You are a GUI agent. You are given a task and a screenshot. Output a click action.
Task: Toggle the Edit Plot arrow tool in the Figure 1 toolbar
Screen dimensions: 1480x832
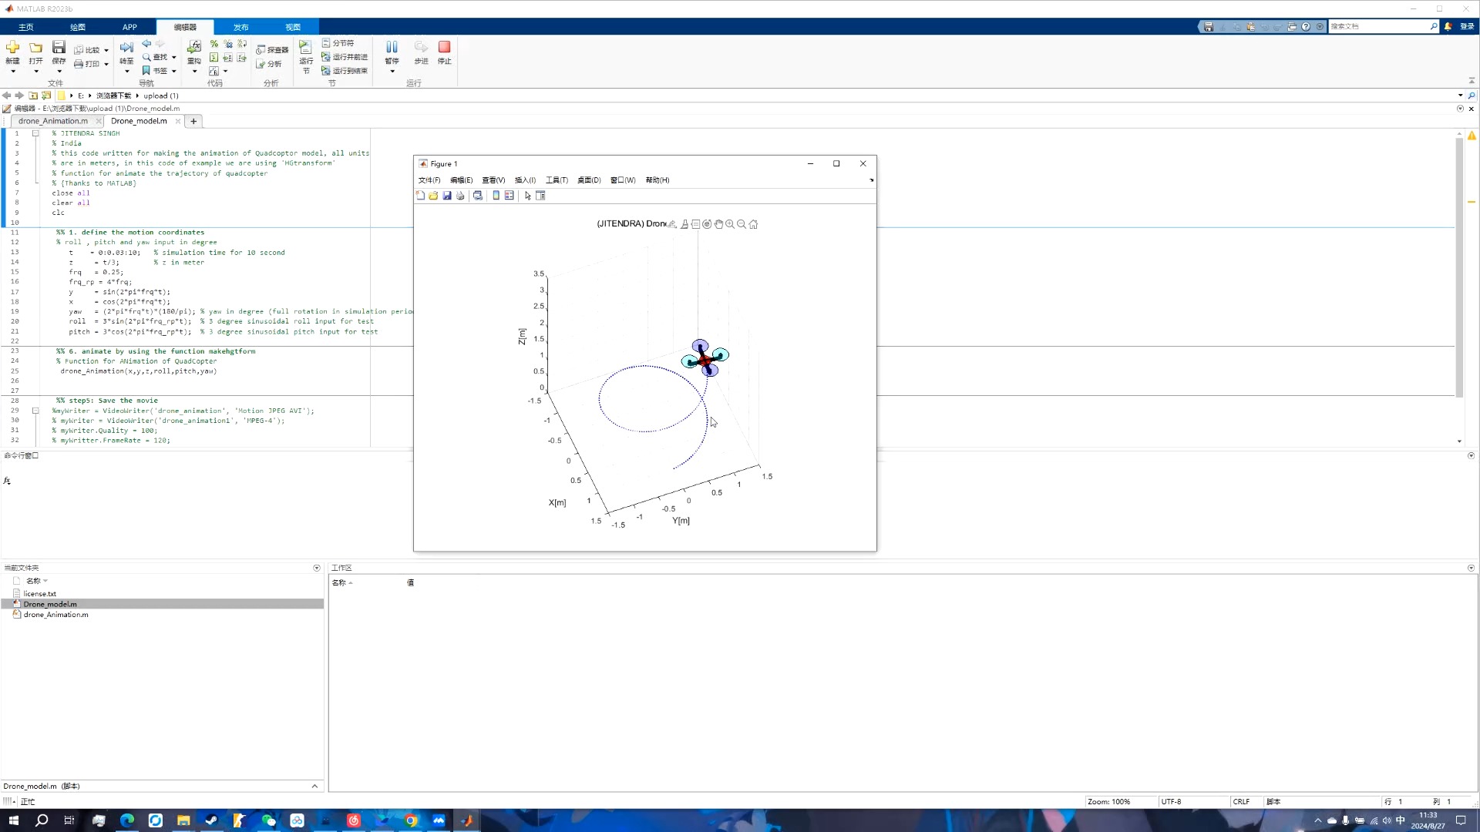click(x=528, y=196)
